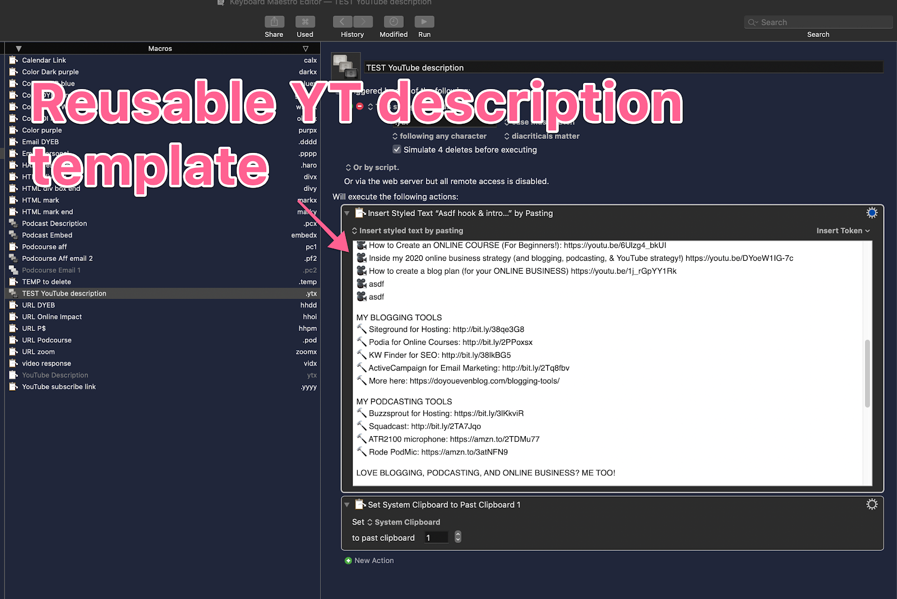Viewport: 897px width, 599px height.
Task: Click the macro icon next to the macro name
Action: (x=346, y=67)
